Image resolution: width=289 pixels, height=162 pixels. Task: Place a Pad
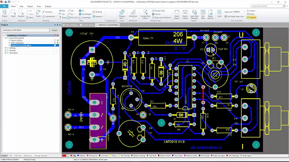62,11
